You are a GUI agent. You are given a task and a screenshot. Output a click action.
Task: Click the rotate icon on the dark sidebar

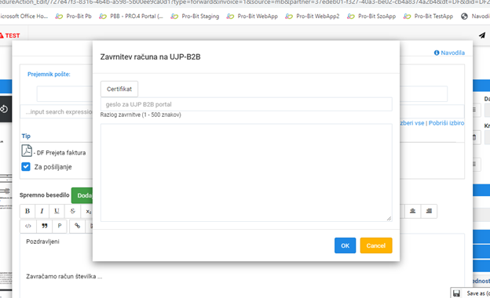pyautogui.click(x=4, y=109)
